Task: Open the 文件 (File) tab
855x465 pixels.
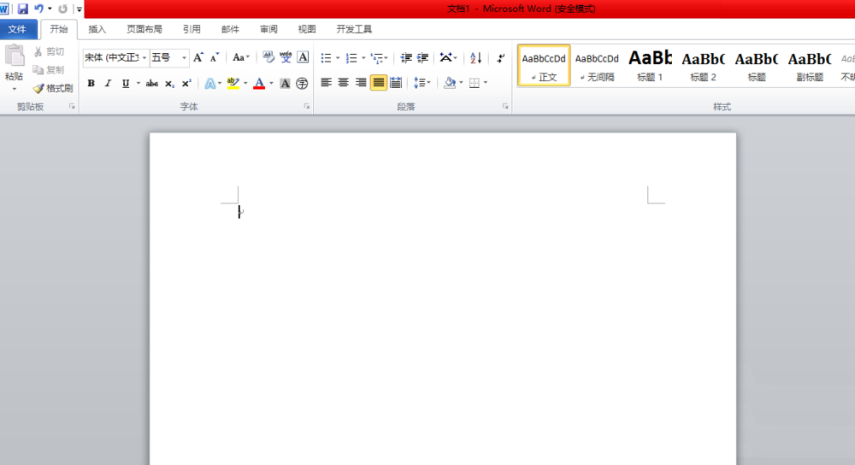Action: 18,29
